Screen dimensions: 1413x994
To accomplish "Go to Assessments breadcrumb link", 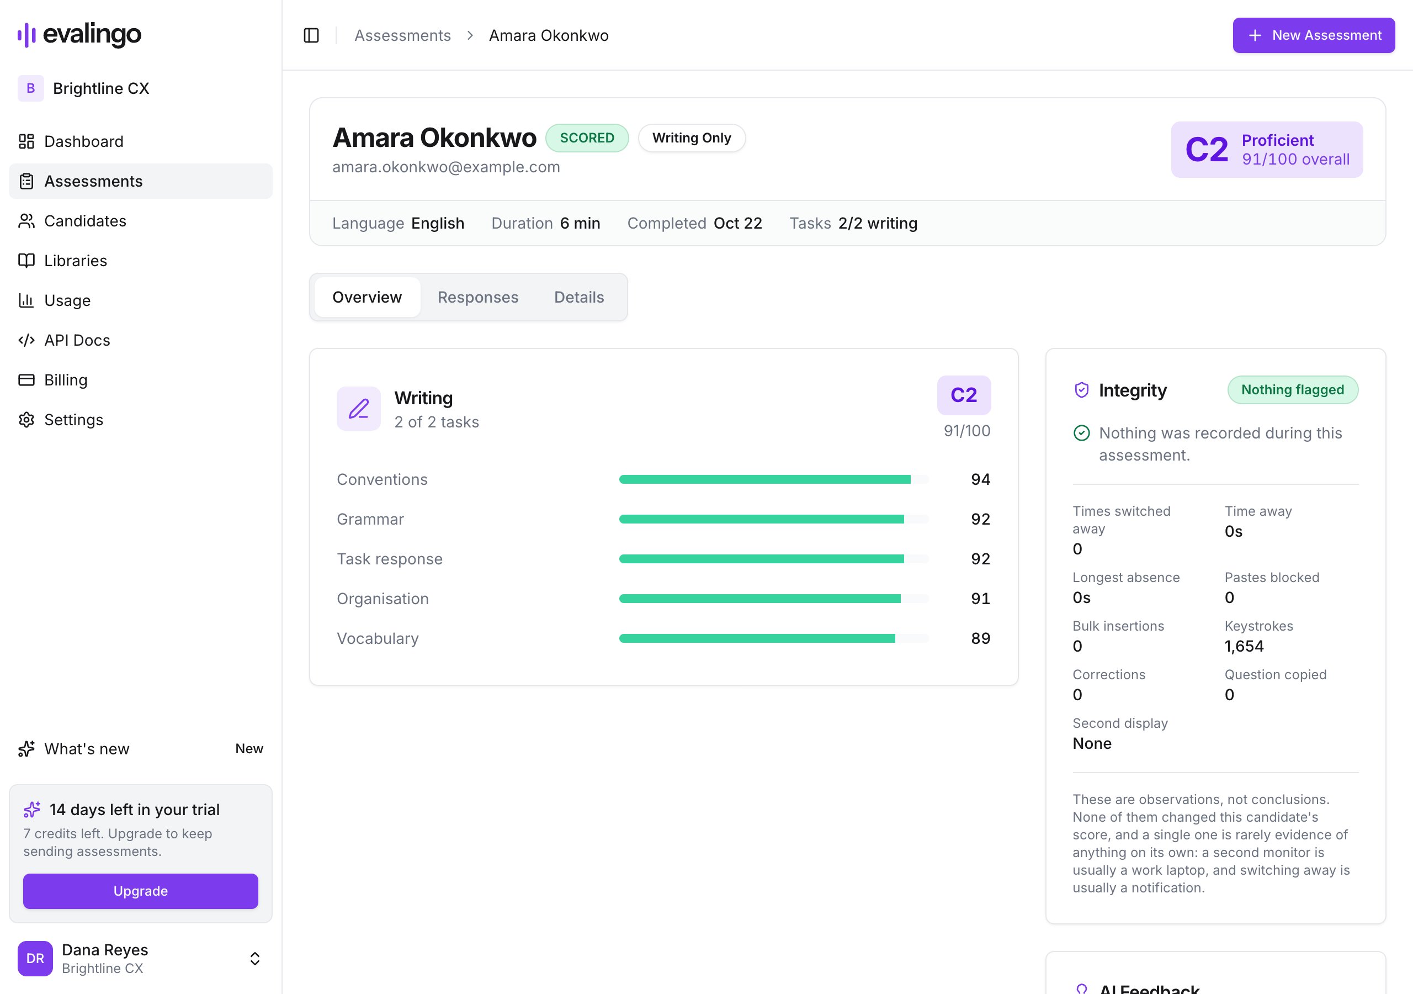I will click(402, 36).
